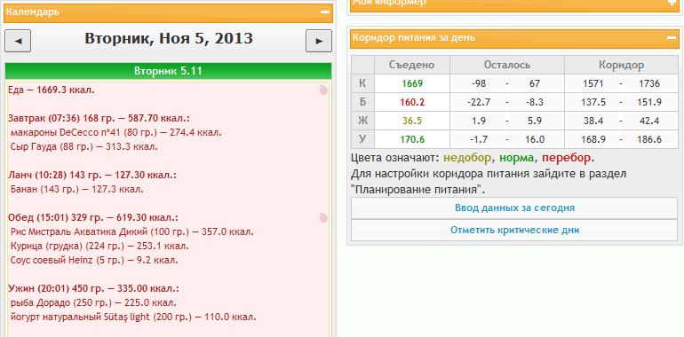Collapse Коридор питания за день panel
Image resolution: width=684 pixels, height=337 pixels.
(x=672, y=38)
